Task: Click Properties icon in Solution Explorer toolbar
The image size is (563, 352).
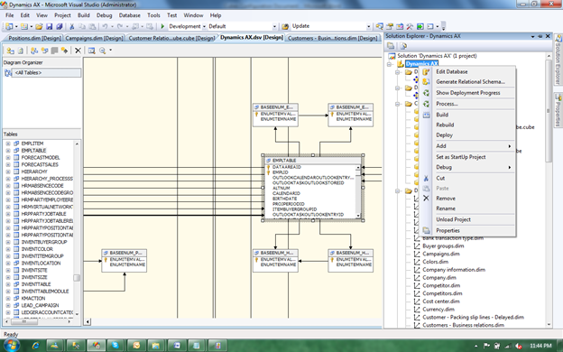Action: click(391, 46)
